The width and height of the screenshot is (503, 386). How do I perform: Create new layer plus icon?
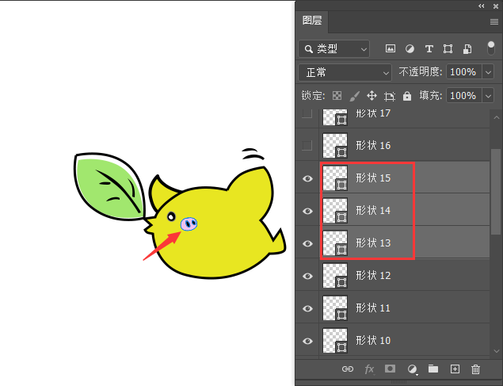455,369
